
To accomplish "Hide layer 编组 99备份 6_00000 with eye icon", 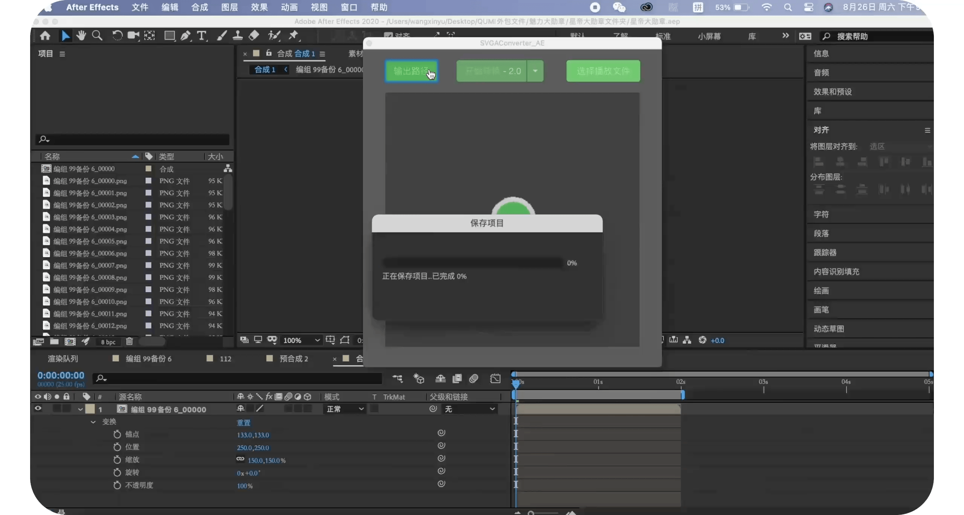I will [x=38, y=408].
